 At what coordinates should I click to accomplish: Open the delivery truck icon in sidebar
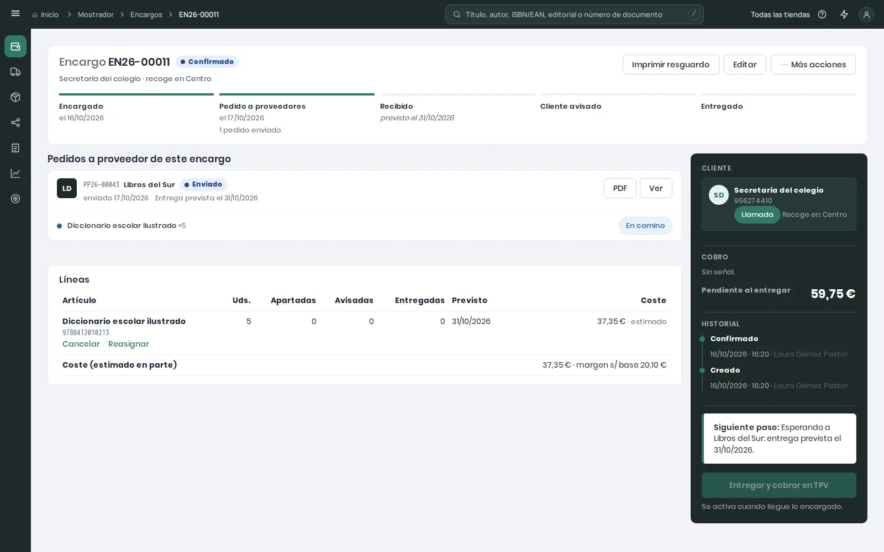[x=15, y=72]
